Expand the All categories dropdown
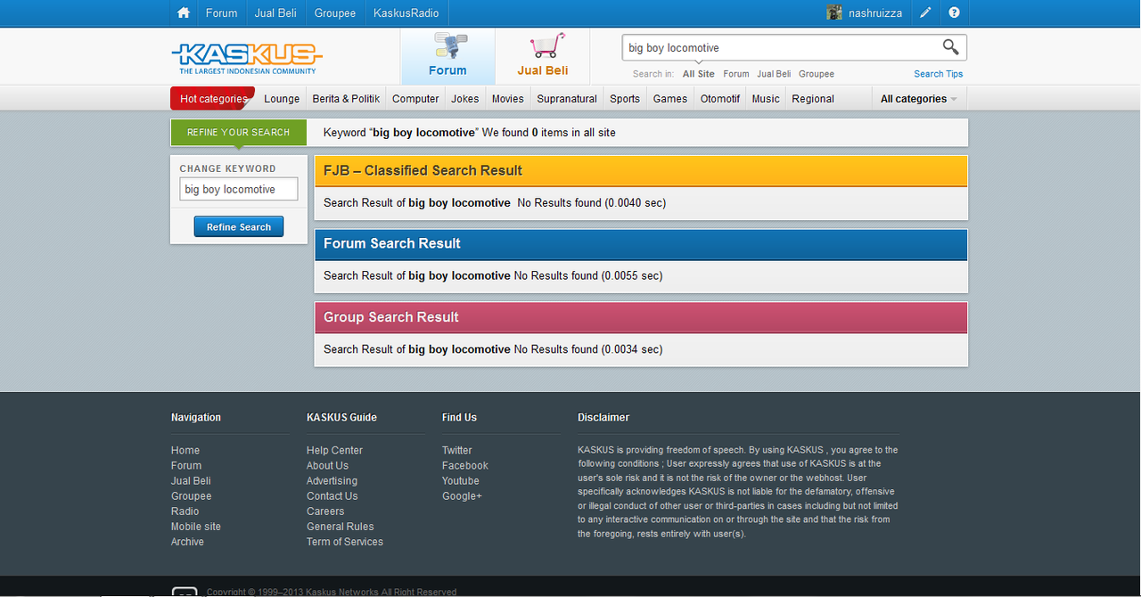This screenshot has width=1141, height=597. 919,99
